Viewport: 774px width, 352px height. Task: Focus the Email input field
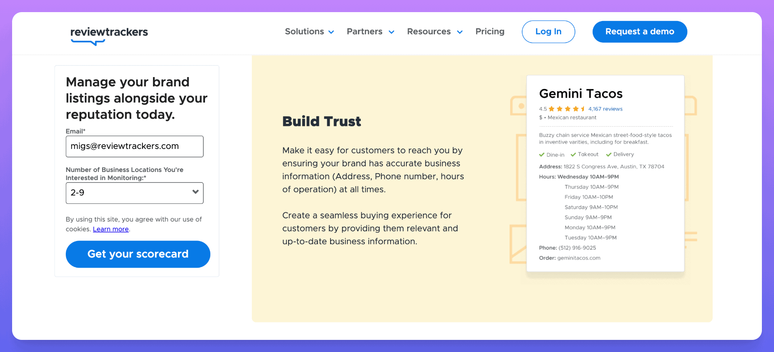coord(134,147)
